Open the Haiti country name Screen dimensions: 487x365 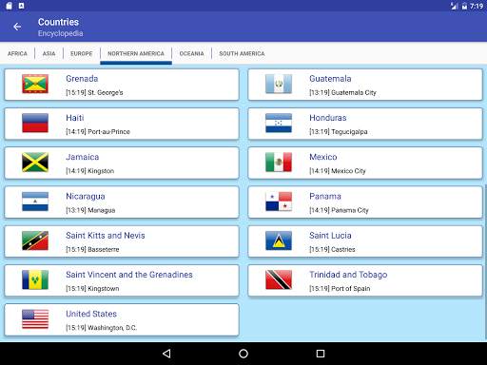click(x=75, y=118)
